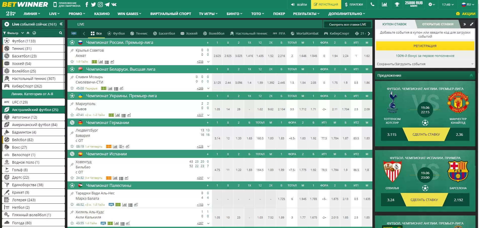Click the trophy icon in top bar
The image size is (479, 228).
tap(397, 5)
